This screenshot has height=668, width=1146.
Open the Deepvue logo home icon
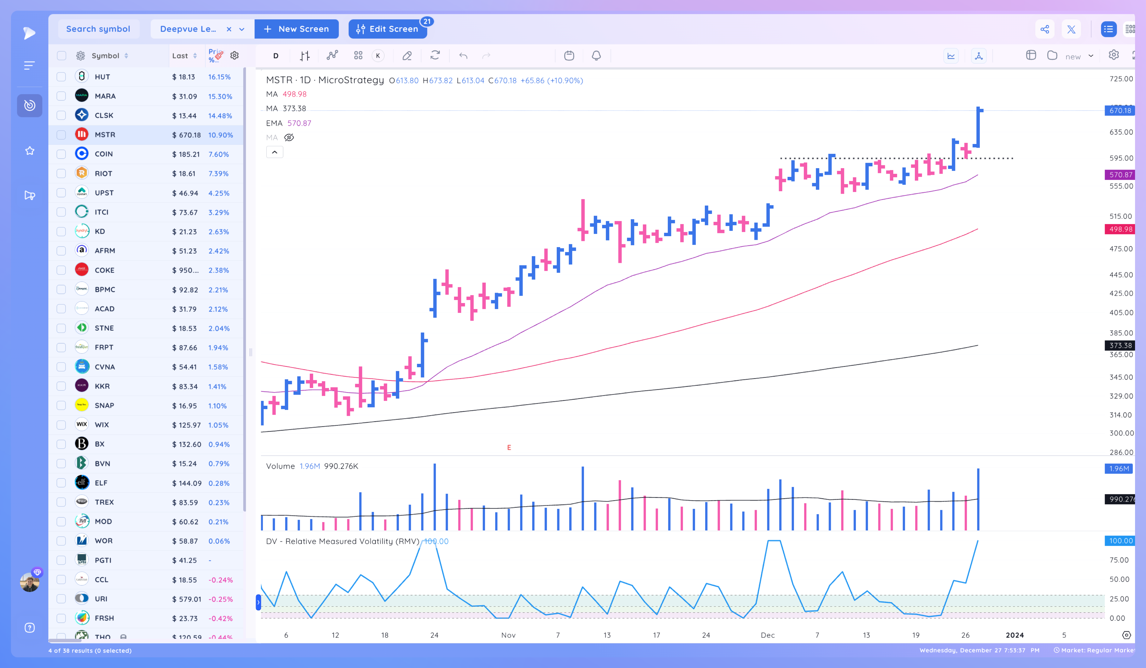pyautogui.click(x=30, y=33)
